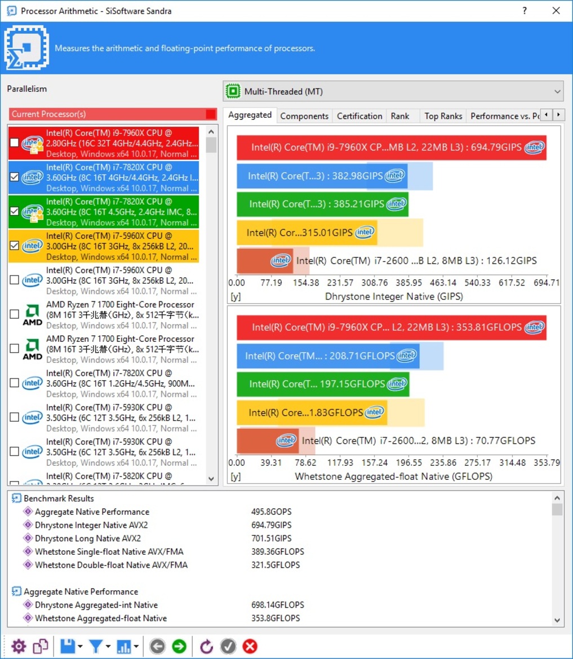Click the copy results icon
The height and width of the screenshot is (659, 573).
click(41, 646)
